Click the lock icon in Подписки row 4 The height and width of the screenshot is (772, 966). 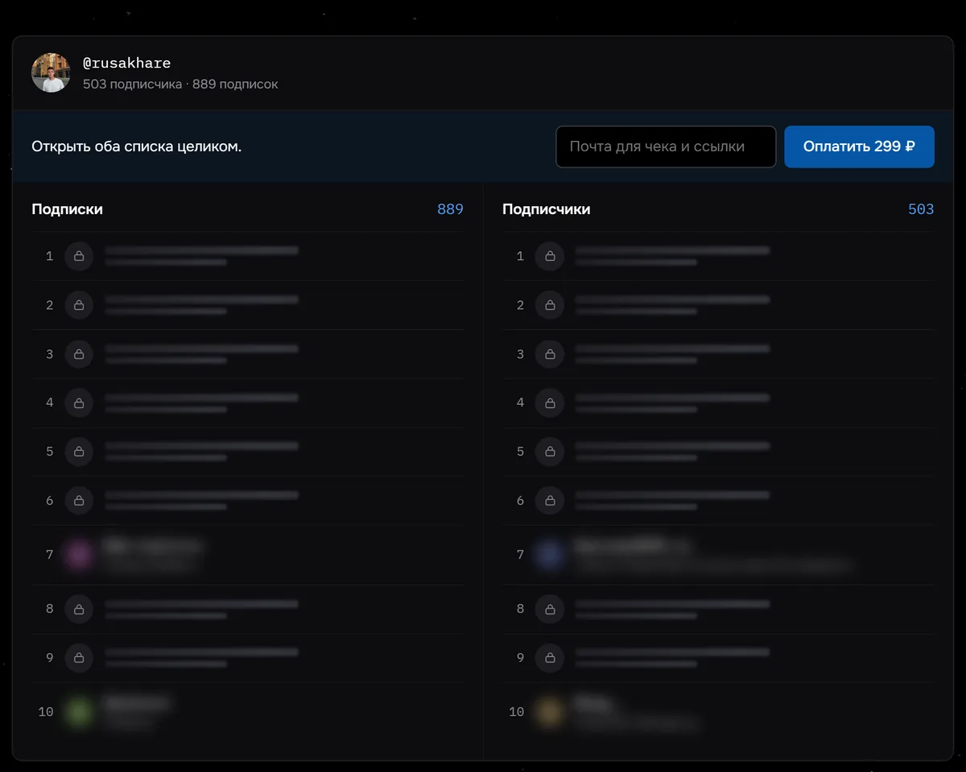click(x=79, y=403)
